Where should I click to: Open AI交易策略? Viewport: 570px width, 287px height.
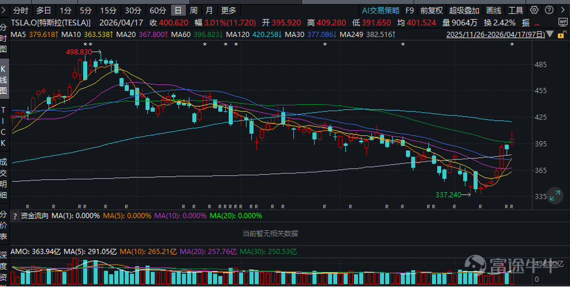[380, 11]
